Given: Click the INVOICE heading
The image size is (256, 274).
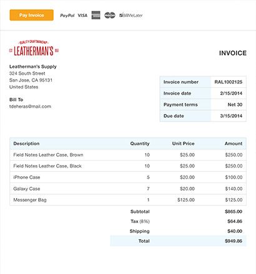Looking at the screenshot, I should tap(233, 53).
